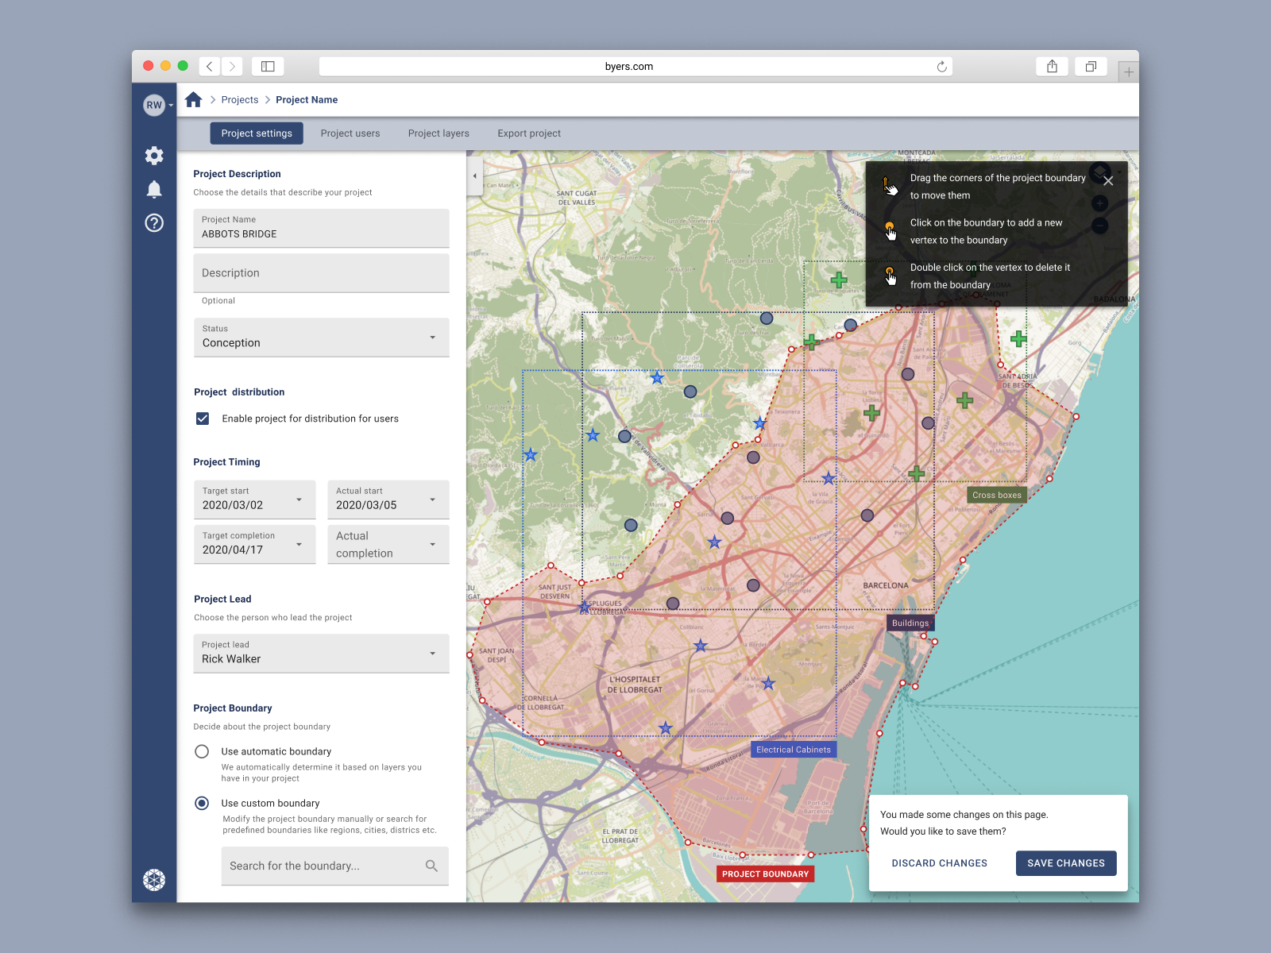The width and height of the screenshot is (1271, 953).
Task: Open the Status dropdown showing Conception
Action: pyautogui.click(x=321, y=338)
